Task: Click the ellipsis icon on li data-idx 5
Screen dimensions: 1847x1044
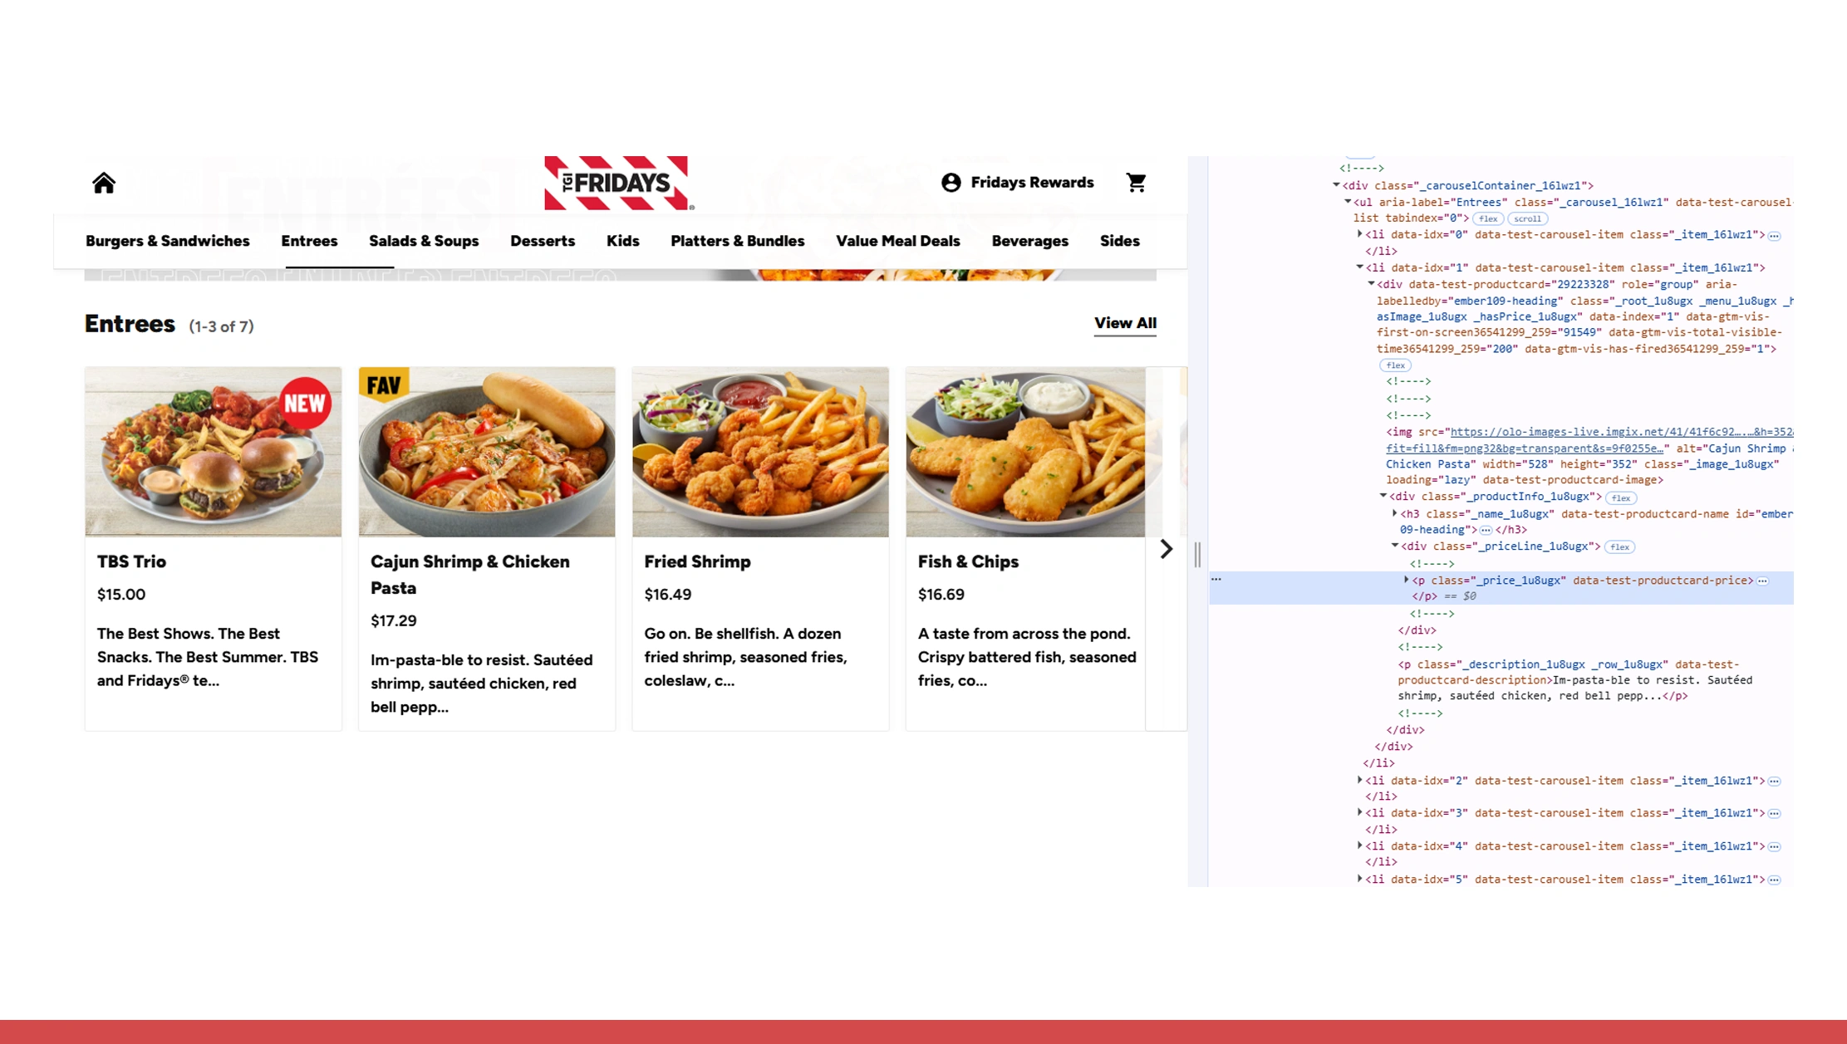Action: [x=1775, y=879]
